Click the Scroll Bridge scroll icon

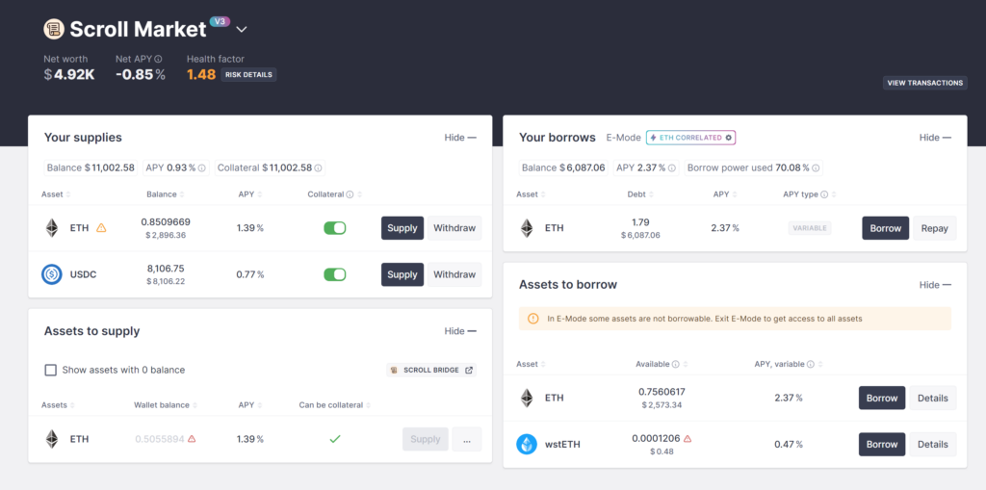tap(394, 371)
